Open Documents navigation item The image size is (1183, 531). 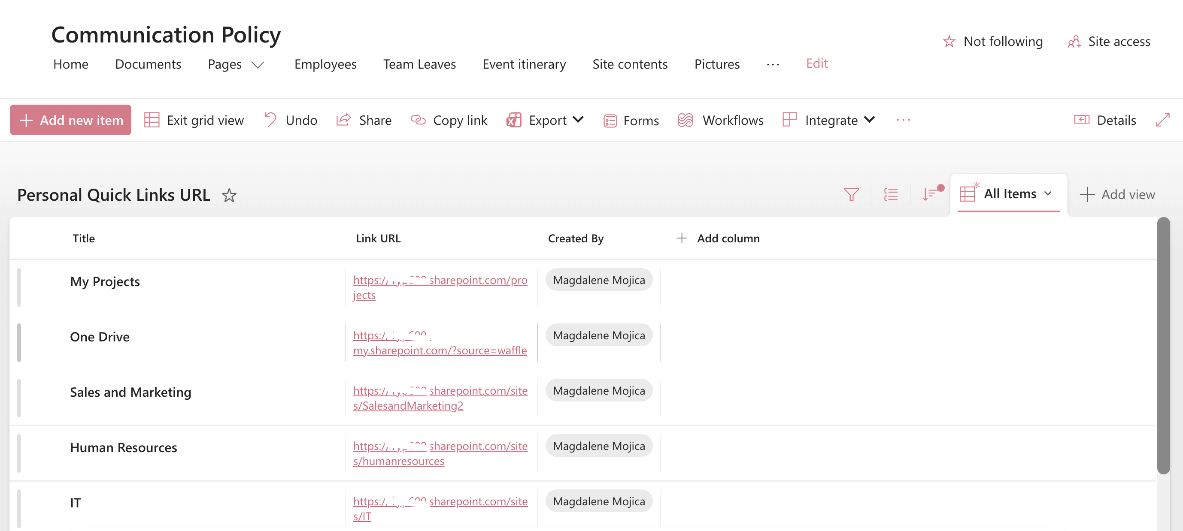pos(148,64)
